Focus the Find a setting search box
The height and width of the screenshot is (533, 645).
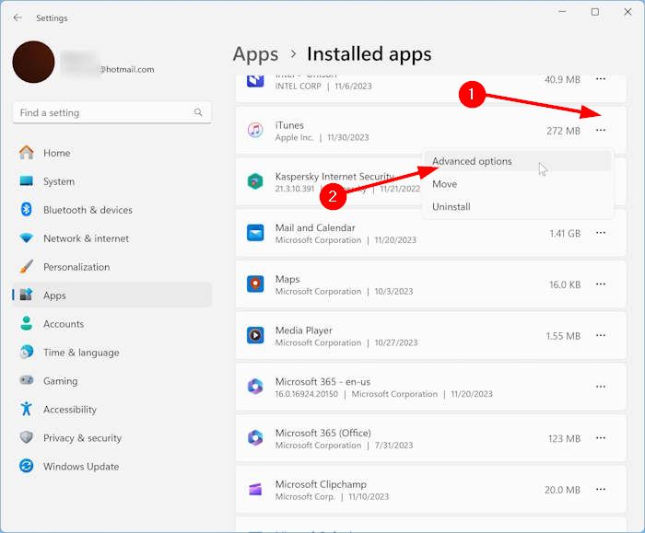tap(111, 112)
